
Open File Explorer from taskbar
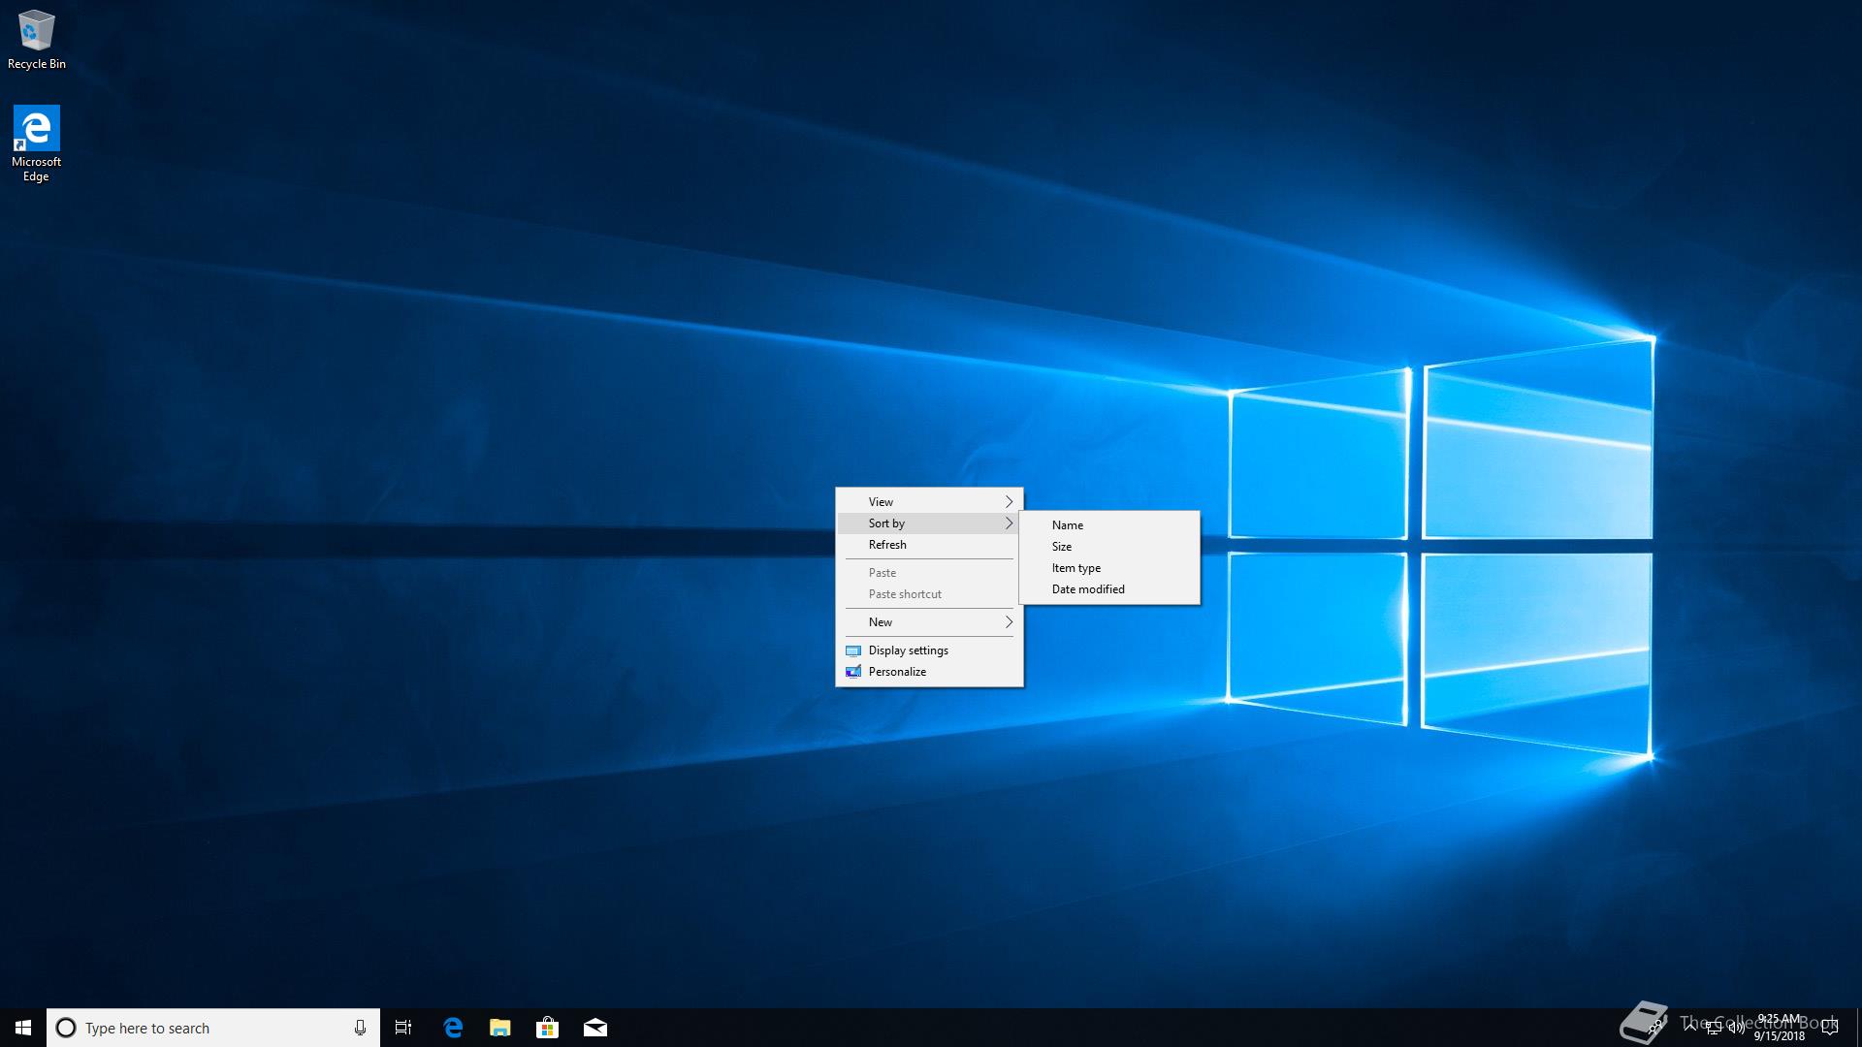click(500, 1028)
